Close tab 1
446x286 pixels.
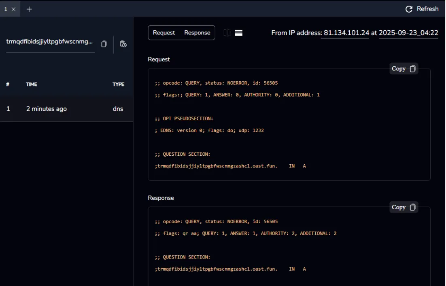point(13,9)
